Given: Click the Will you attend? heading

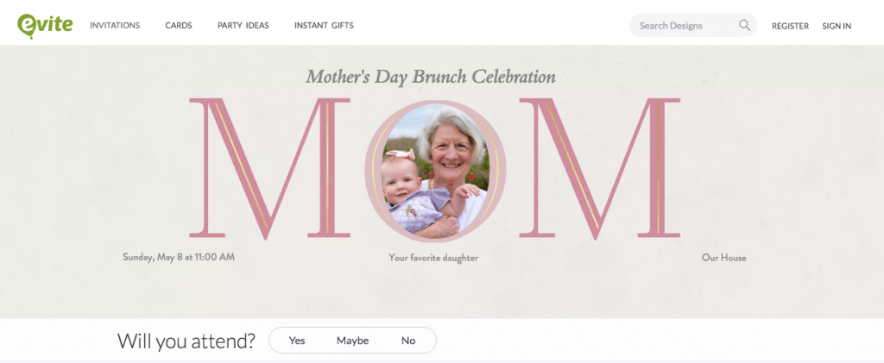Looking at the screenshot, I should tap(186, 341).
